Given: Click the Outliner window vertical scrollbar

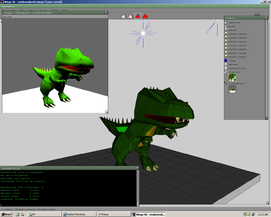Looking at the screenshot, I should [267, 68].
